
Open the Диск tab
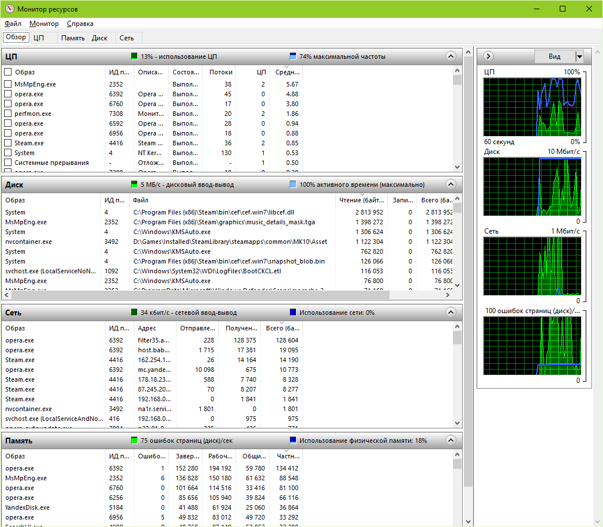pyautogui.click(x=99, y=38)
